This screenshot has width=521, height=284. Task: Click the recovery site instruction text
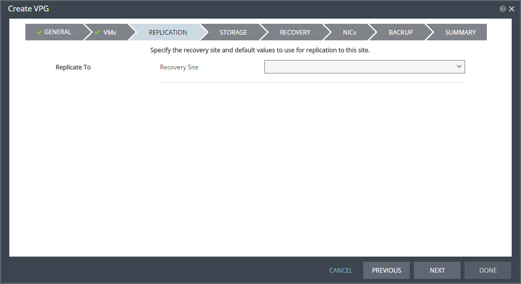pyautogui.click(x=260, y=50)
